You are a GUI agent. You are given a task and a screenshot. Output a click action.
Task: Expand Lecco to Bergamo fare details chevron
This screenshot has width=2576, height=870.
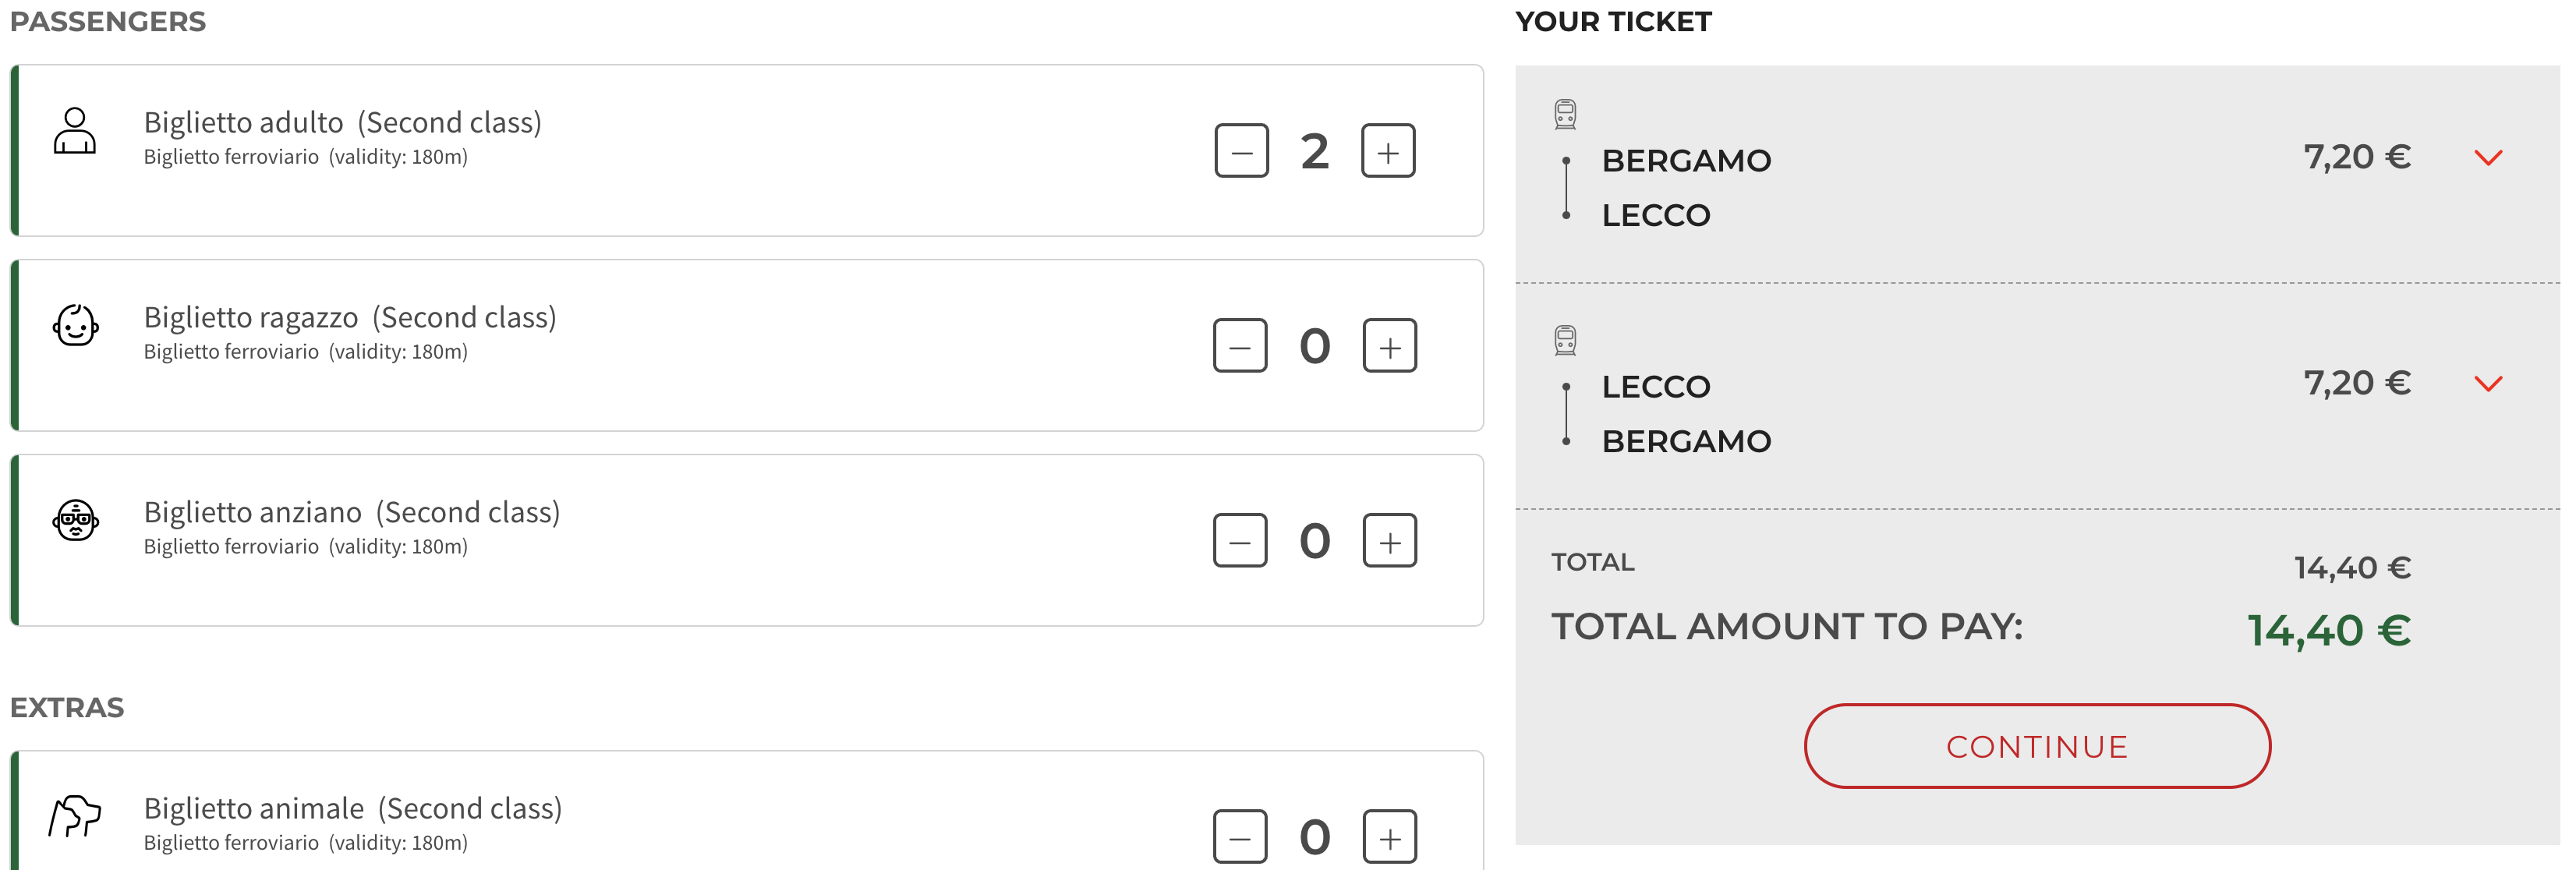point(2488,384)
